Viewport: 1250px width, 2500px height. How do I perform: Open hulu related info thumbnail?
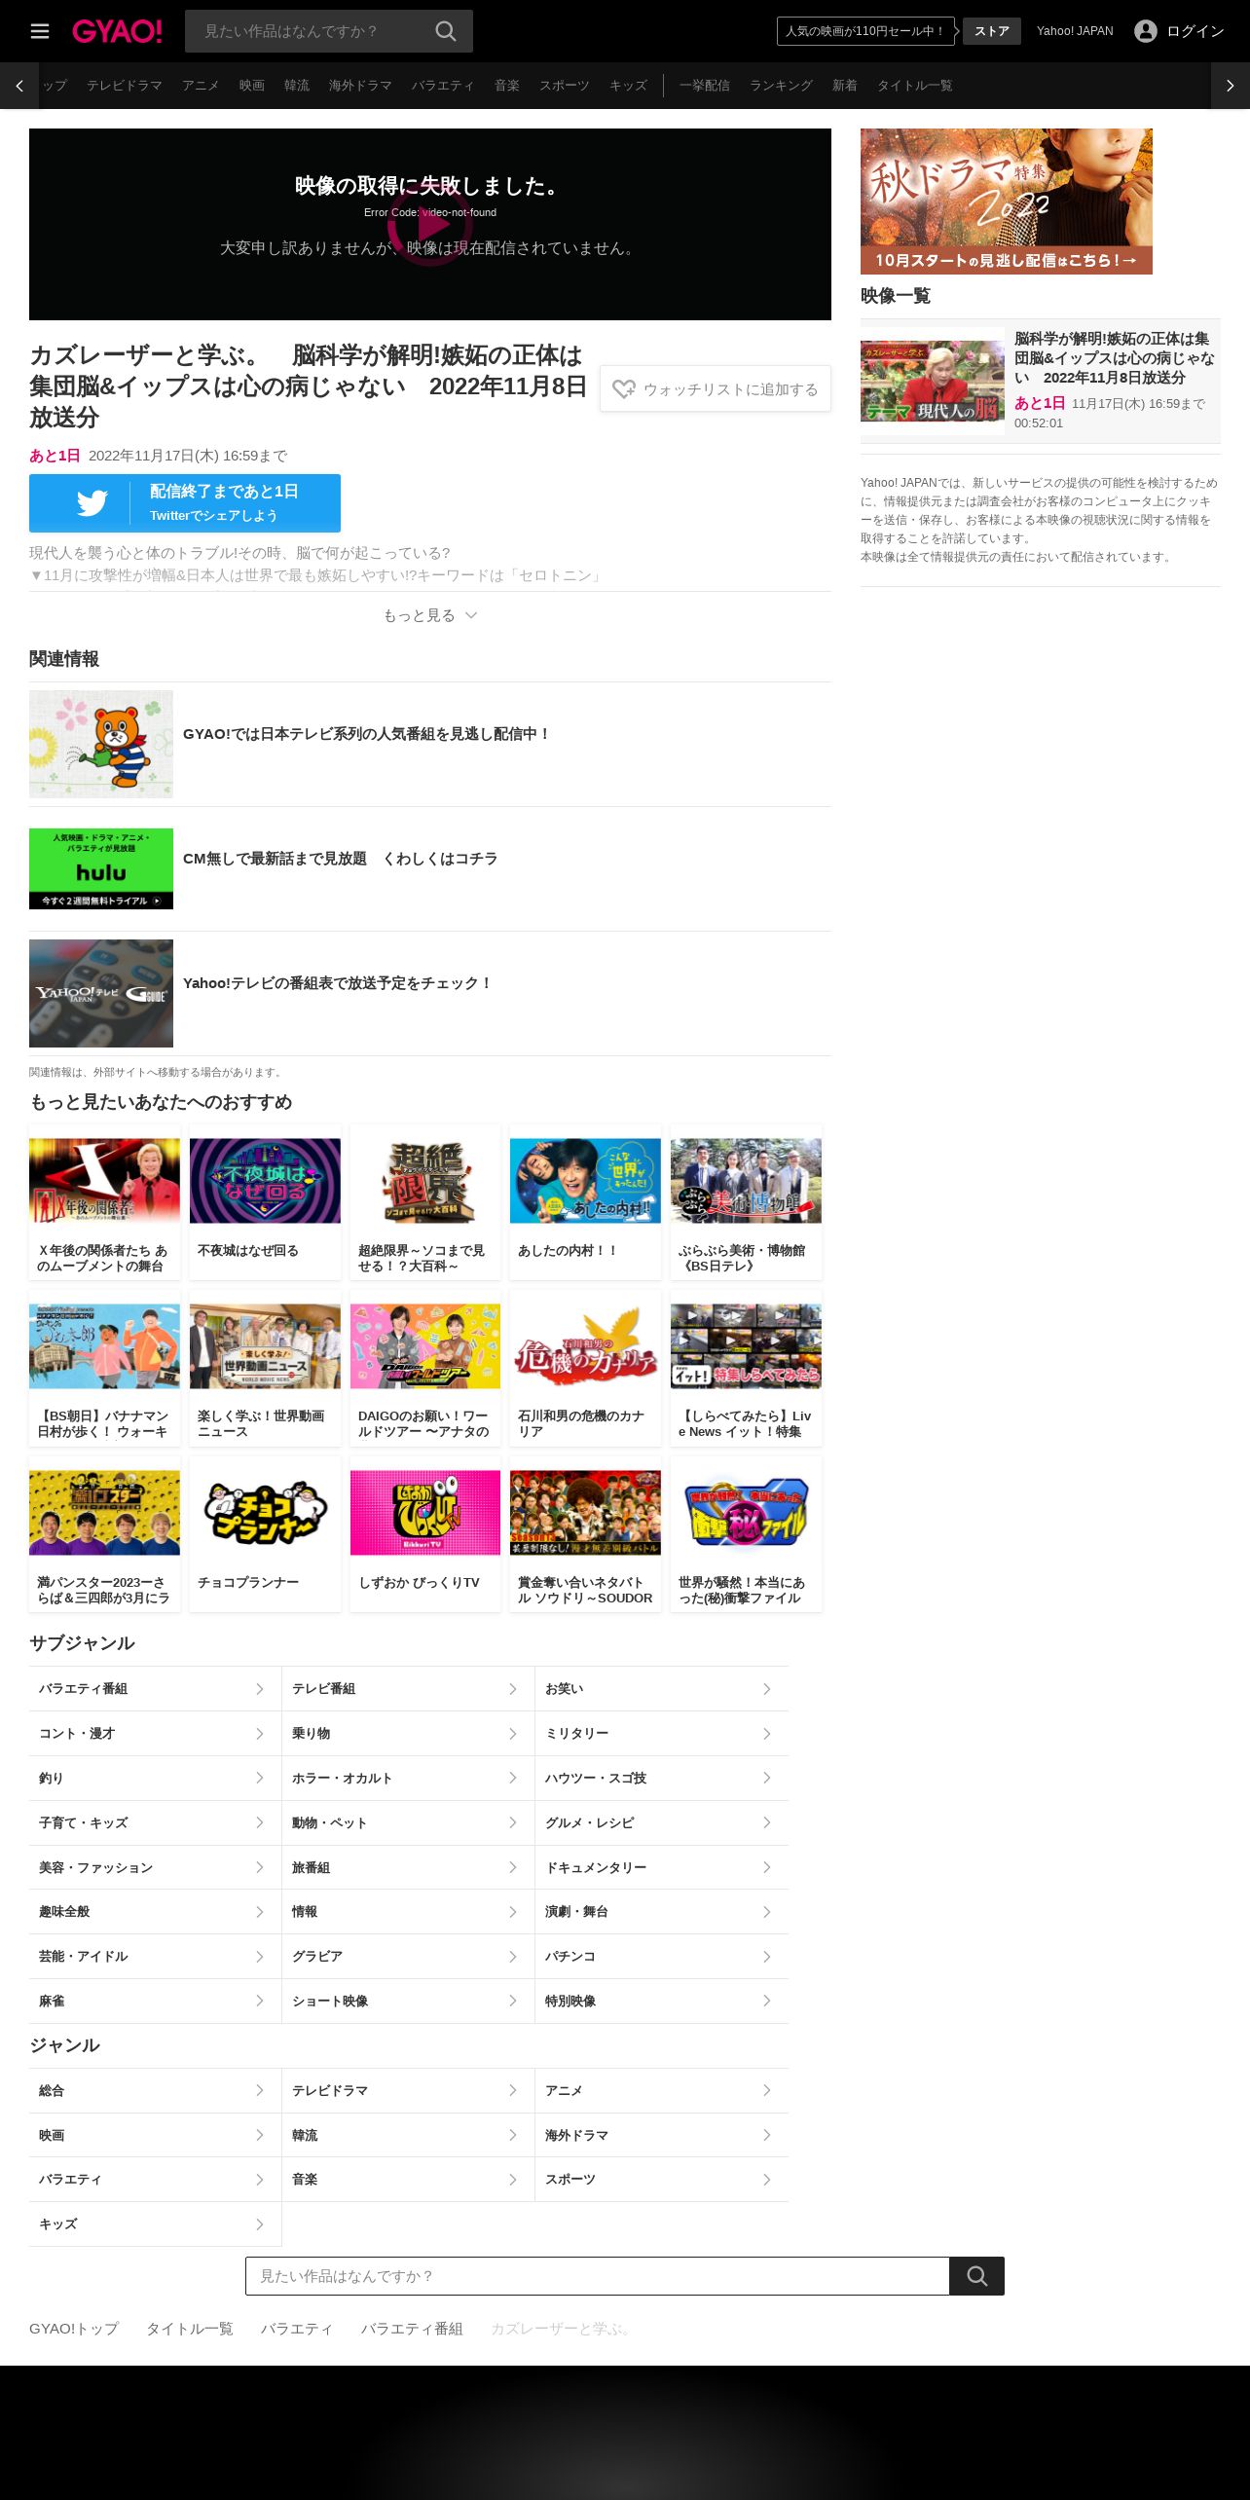coord(101,869)
